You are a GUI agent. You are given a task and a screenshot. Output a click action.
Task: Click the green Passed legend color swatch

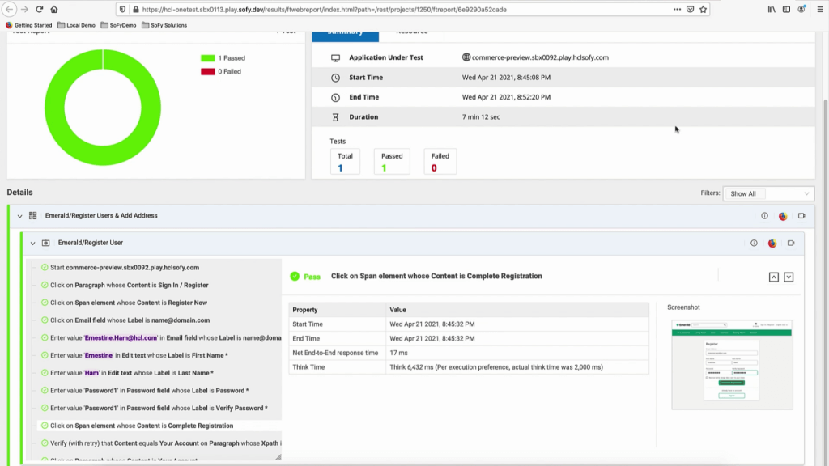(x=208, y=58)
